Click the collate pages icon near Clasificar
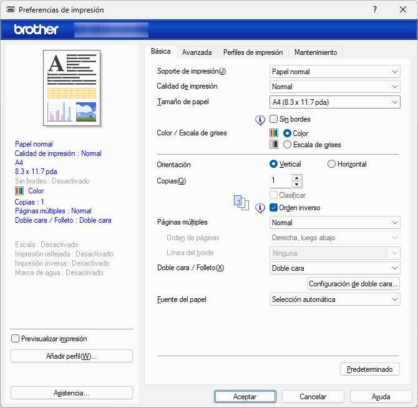 coord(240,203)
